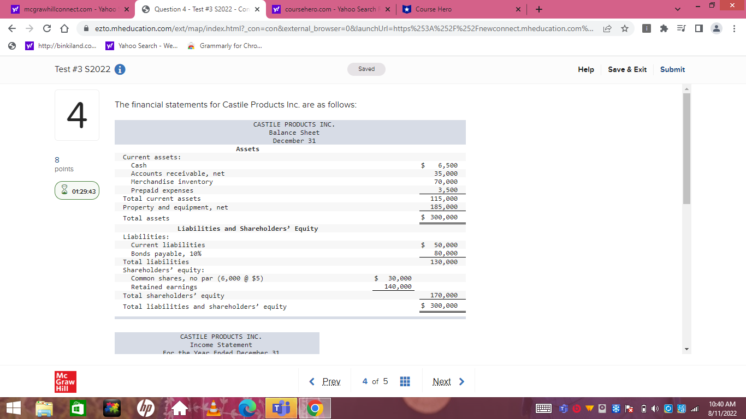The height and width of the screenshot is (419, 746).
Task: Click the cash value '6,500'
Action: 447,165
